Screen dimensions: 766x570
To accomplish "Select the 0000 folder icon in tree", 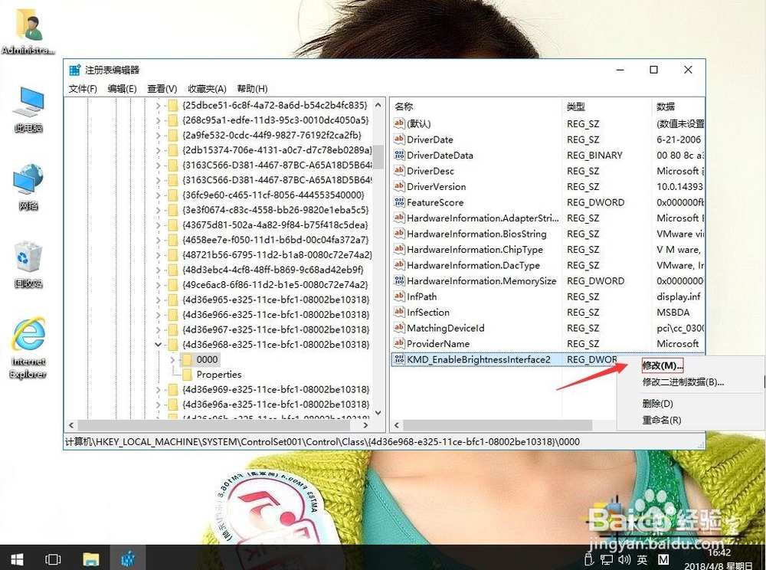I will [187, 359].
